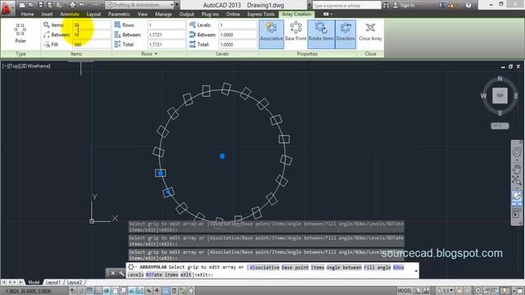Toggle the array Direction option

345,34
